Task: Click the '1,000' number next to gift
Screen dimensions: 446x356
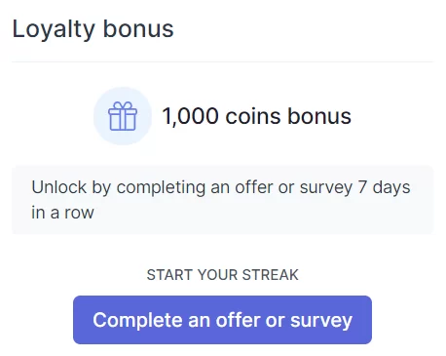Action: pos(190,116)
